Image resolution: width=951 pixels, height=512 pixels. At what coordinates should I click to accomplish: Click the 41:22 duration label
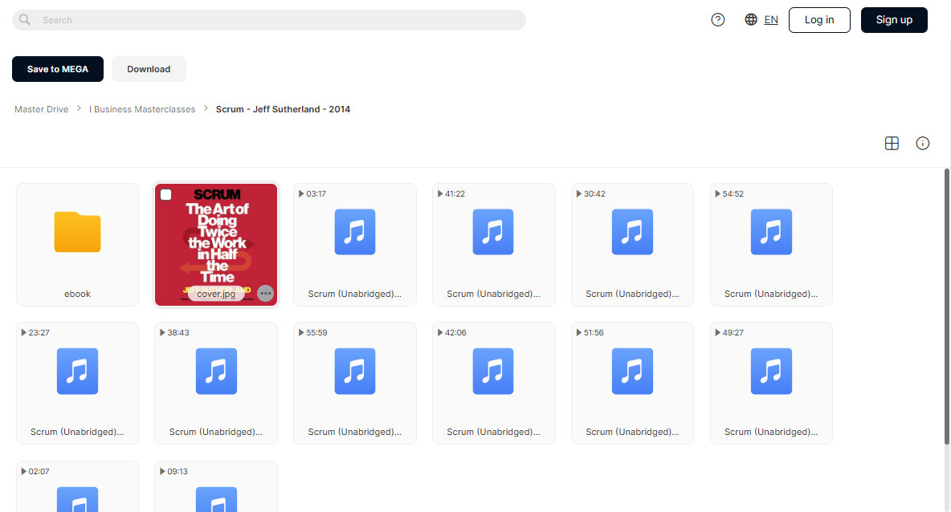pos(455,194)
